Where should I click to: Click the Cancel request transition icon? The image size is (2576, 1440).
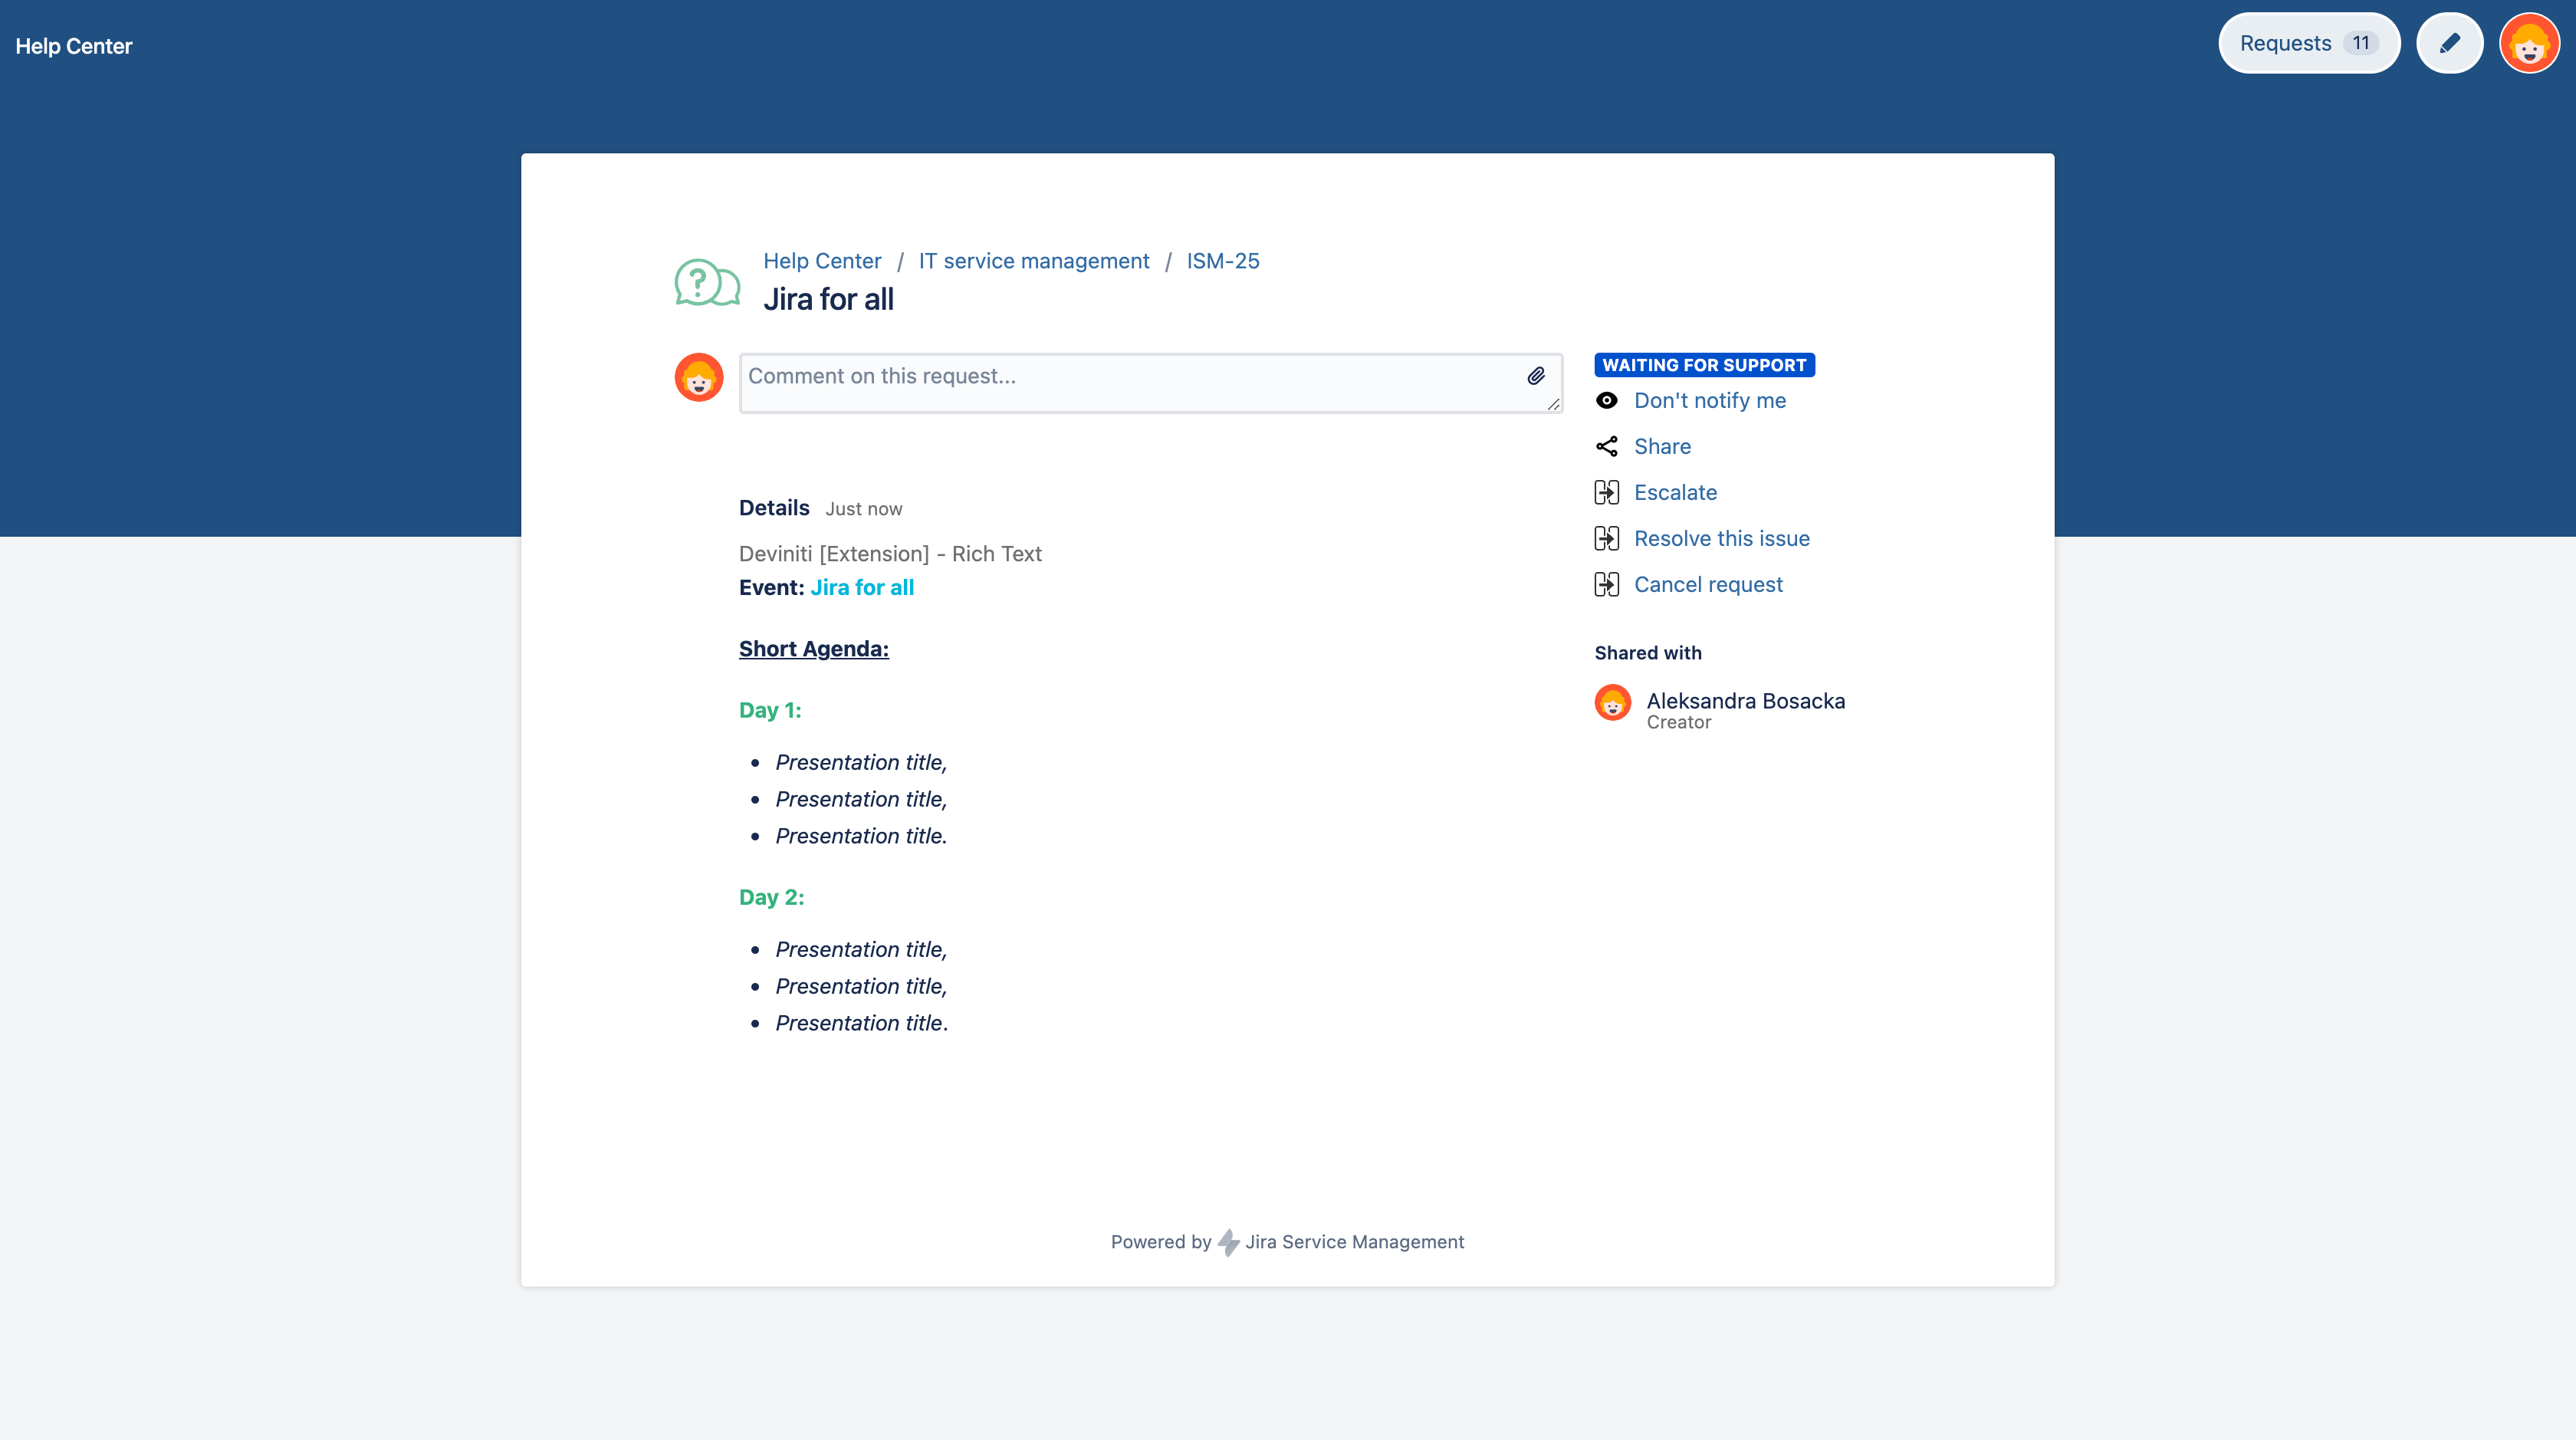click(1606, 584)
